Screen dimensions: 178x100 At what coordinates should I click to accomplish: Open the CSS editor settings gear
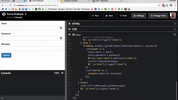[69, 29]
